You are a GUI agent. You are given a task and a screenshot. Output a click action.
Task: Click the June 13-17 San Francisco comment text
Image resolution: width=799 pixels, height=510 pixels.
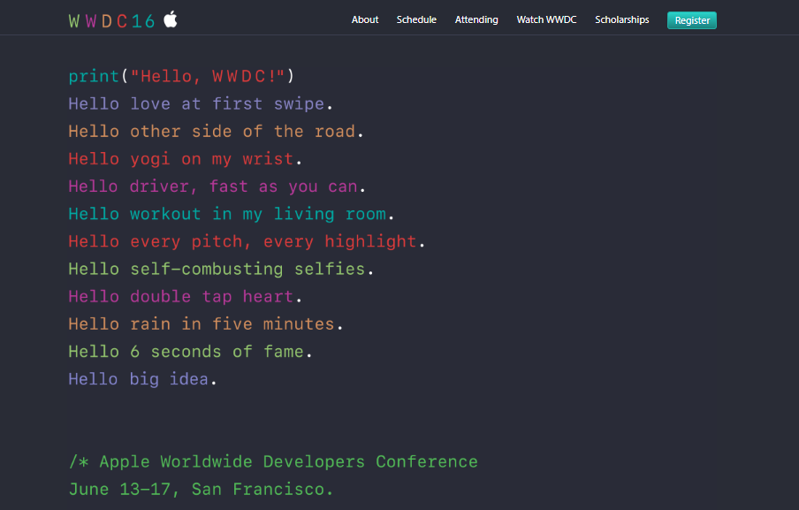pos(200,489)
